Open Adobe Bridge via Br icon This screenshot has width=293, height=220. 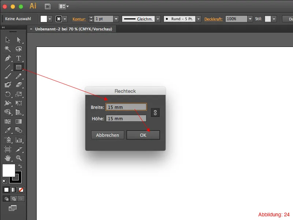[x=48, y=7]
